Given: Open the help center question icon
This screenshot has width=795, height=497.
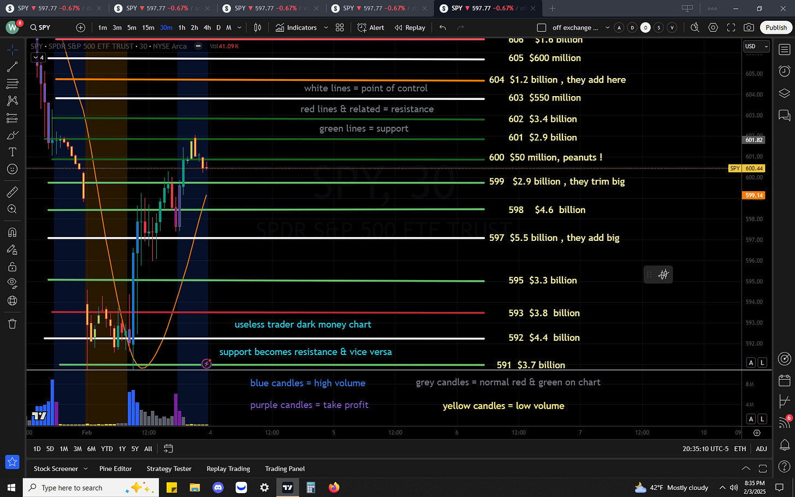Looking at the screenshot, I should click(x=784, y=466).
